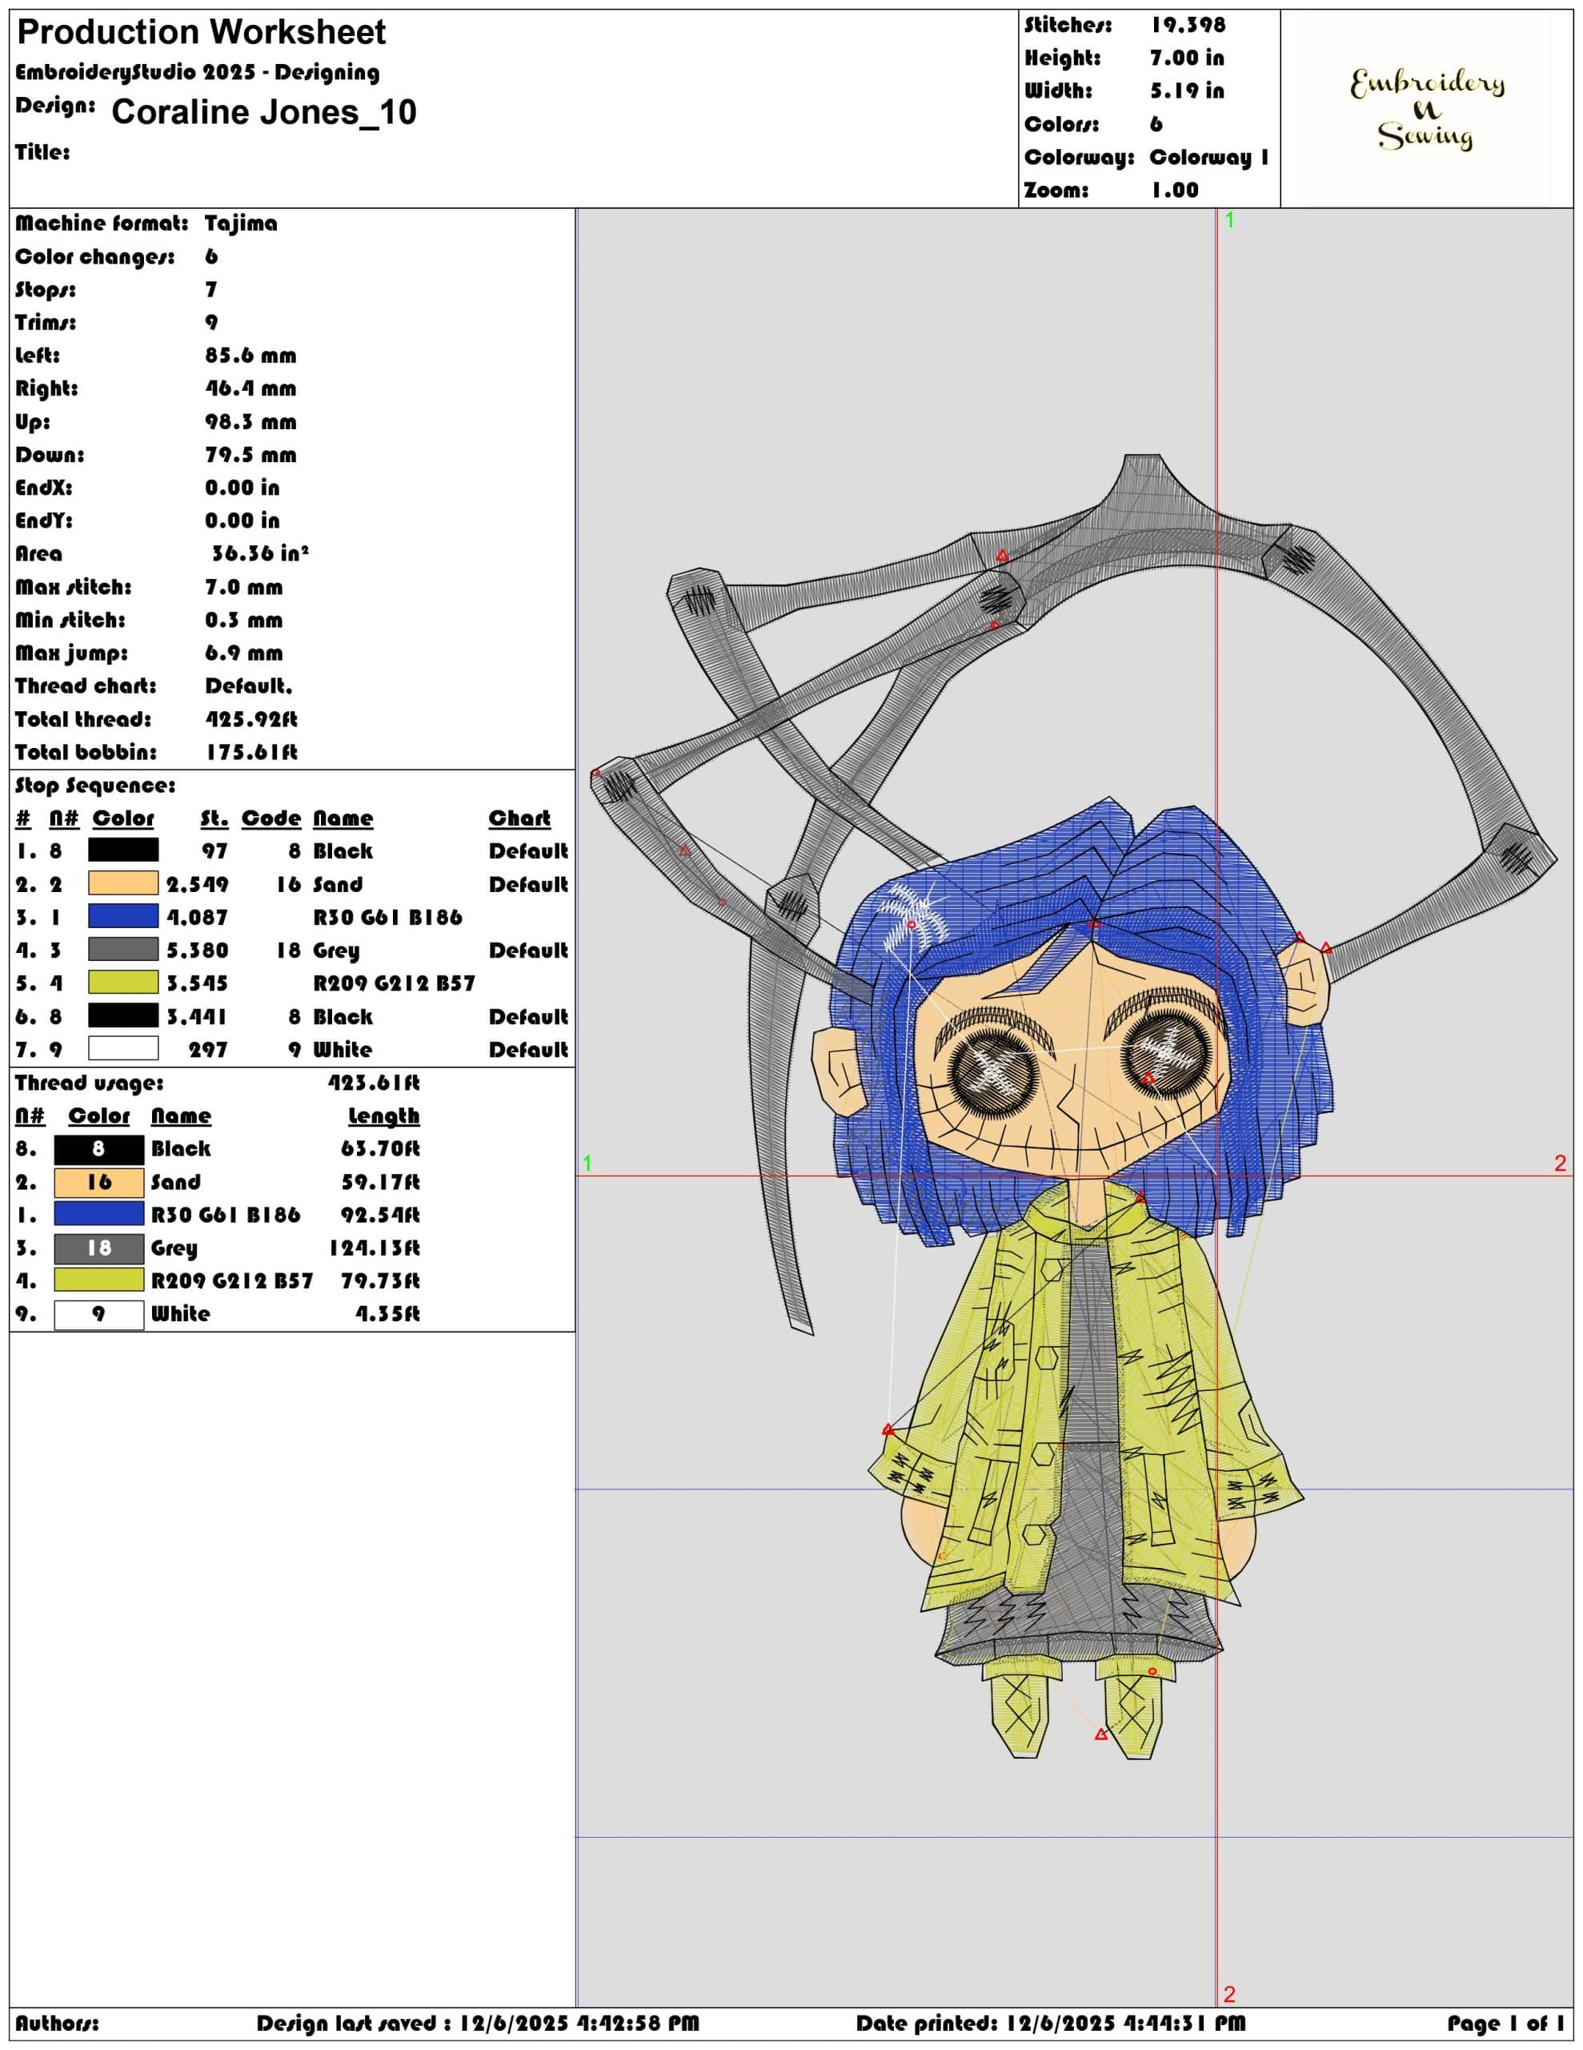This screenshot has height=2050, width=1583.
Task: Click the Embroidery N Sewing logo
Action: coord(1426,109)
